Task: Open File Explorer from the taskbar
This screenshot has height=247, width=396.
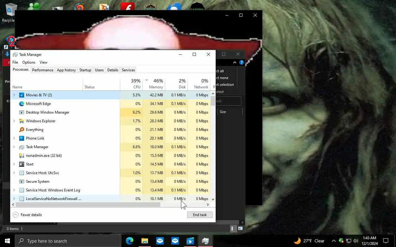Action: (145, 241)
